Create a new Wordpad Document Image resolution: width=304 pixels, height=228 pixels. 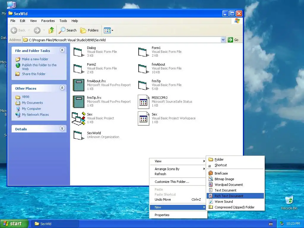[x=235, y=185]
